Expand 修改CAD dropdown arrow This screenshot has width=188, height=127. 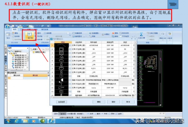tap(163, 40)
